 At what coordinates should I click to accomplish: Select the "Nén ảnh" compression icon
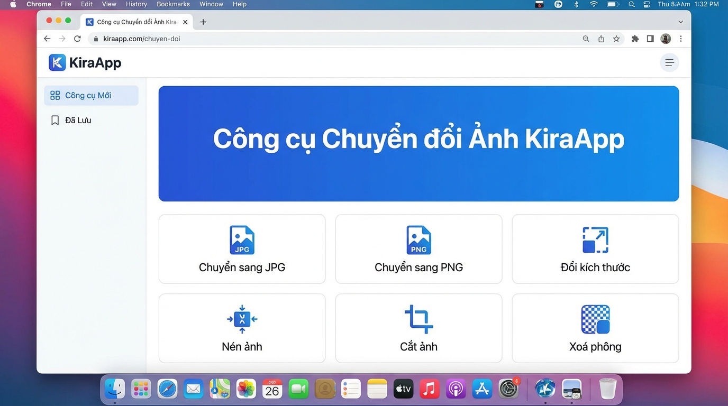pyautogui.click(x=242, y=319)
